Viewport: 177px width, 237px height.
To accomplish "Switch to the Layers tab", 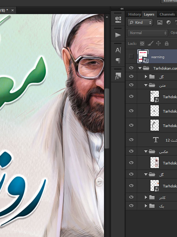I will click(x=149, y=14).
